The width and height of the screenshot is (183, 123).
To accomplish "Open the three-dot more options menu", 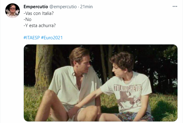I will (175, 6).
